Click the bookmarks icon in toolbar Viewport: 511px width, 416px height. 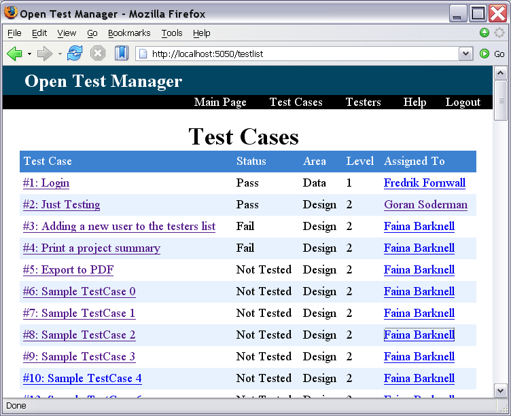click(121, 54)
